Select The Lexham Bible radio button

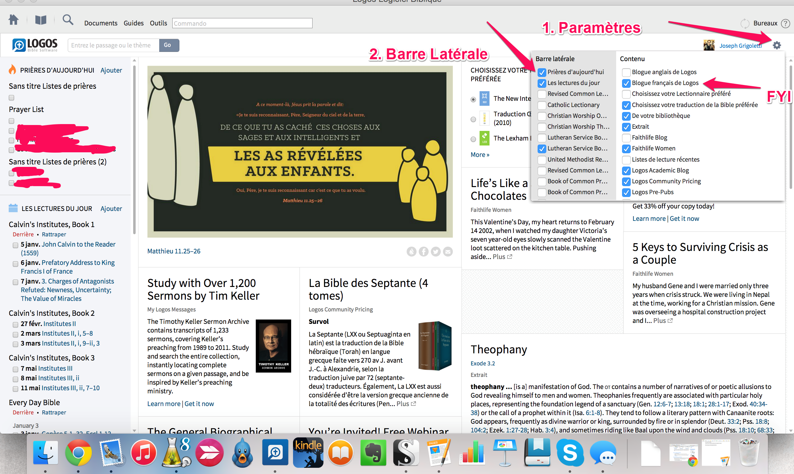(473, 139)
